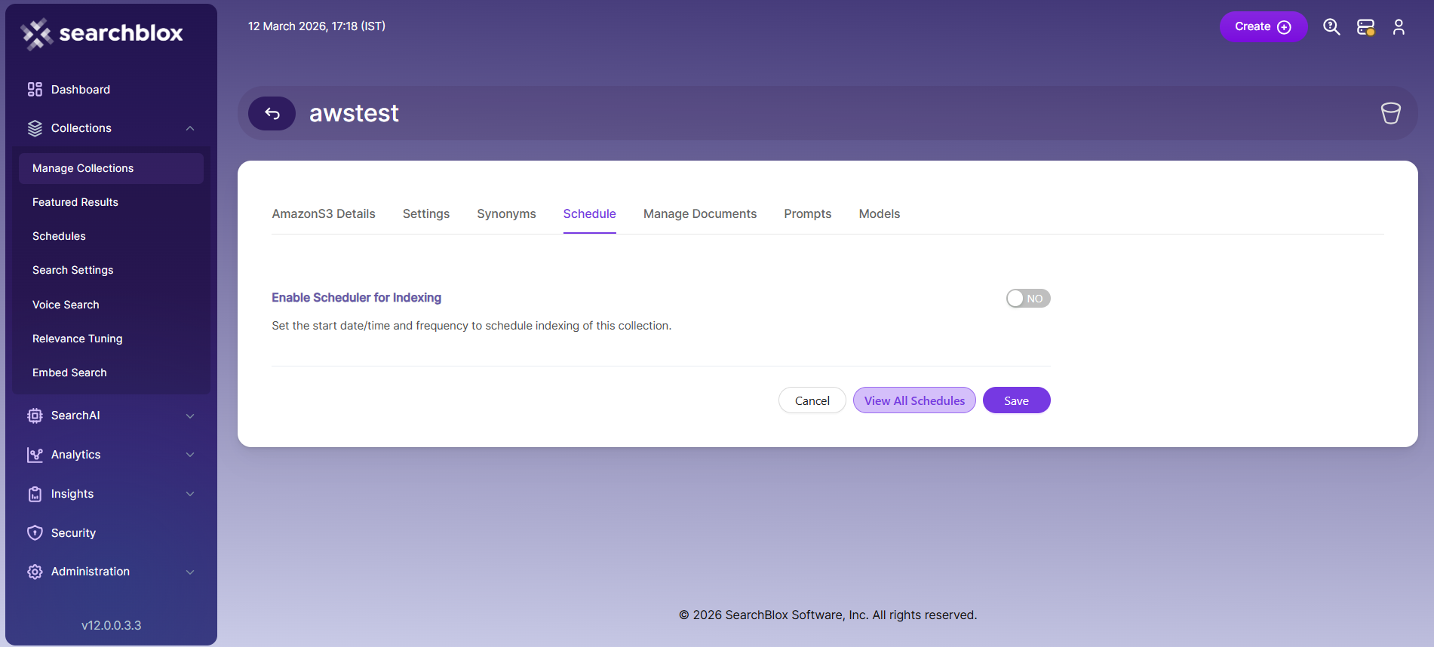Click the Insights clipboard icon
The height and width of the screenshot is (647, 1434).
[x=35, y=494]
